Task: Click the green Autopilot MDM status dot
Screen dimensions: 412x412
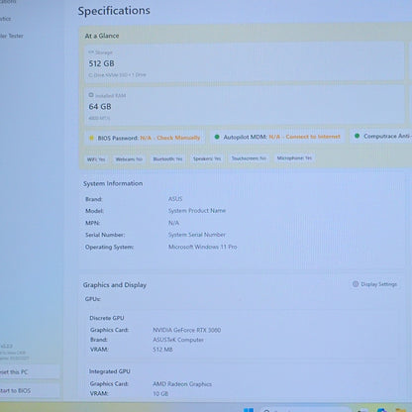Action: [x=217, y=137]
